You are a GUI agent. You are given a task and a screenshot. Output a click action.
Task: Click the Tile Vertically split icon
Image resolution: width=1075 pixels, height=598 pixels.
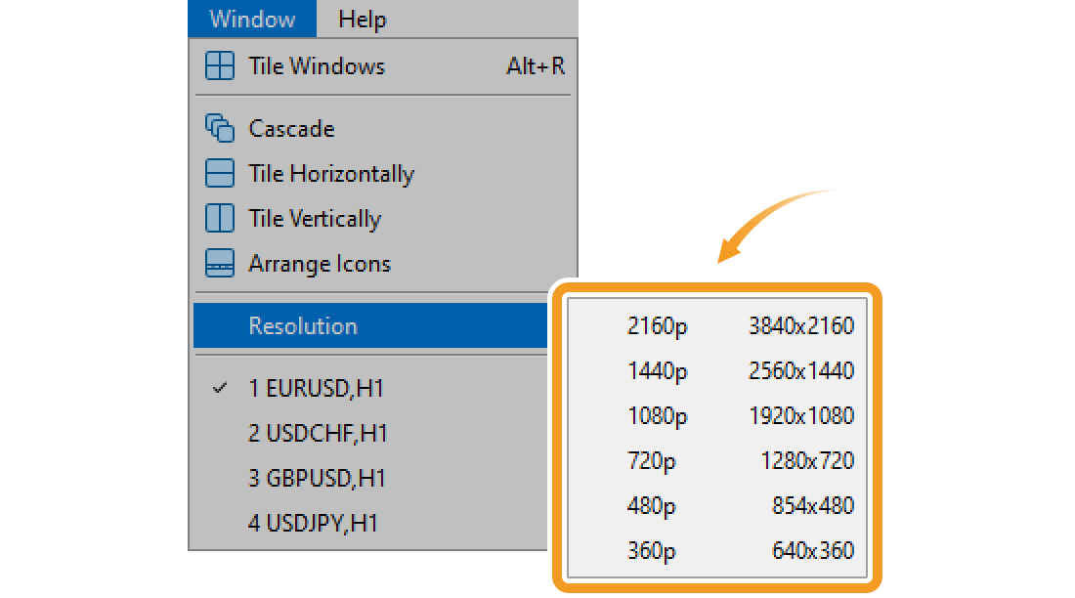[x=220, y=219]
